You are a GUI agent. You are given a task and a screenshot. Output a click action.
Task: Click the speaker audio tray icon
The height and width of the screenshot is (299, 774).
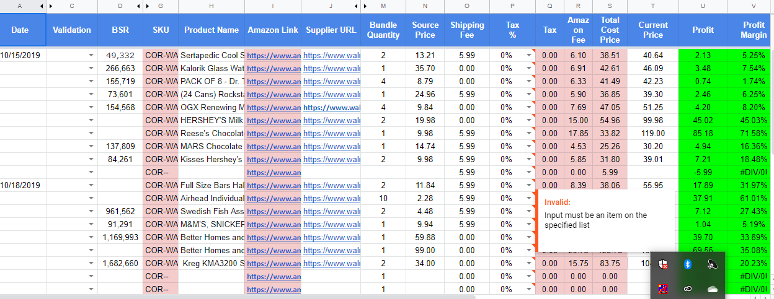coord(712,264)
